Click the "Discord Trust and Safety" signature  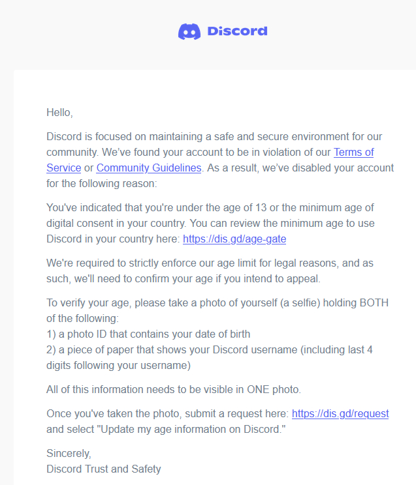(x=104, y=469)
